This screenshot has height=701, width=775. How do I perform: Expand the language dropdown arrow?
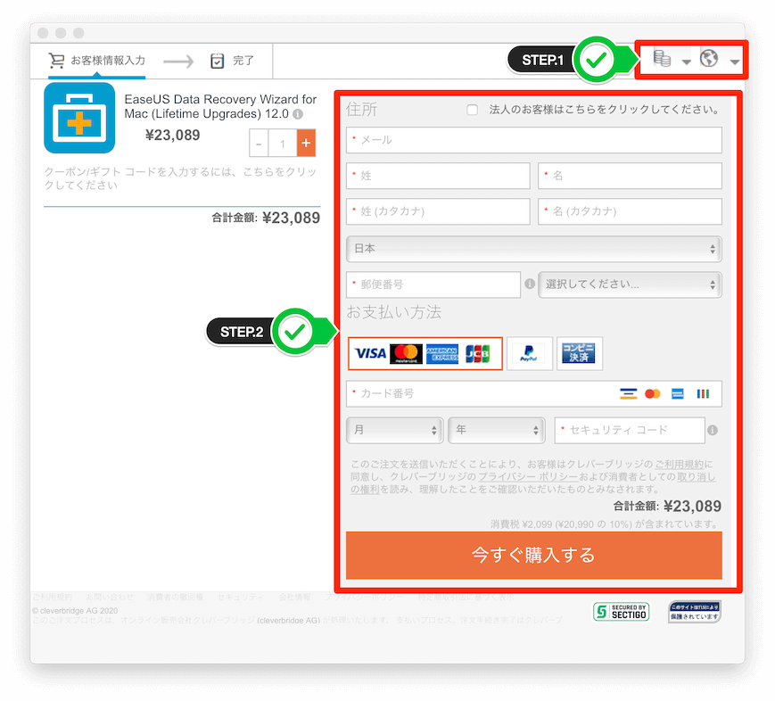735,62
